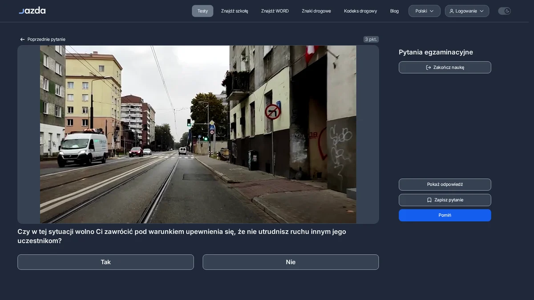Click the back arrow beside Poprzednie pytanie
534x300 pixels.
(22, 40)
